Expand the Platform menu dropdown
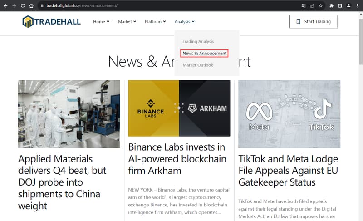 [x=155, y=21]
